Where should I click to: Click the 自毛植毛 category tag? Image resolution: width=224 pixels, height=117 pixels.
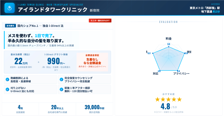(x=10, y=26)
